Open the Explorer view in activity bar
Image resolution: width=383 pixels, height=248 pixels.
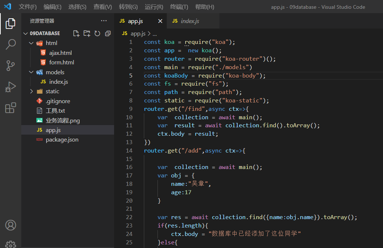tap(11, 23)
